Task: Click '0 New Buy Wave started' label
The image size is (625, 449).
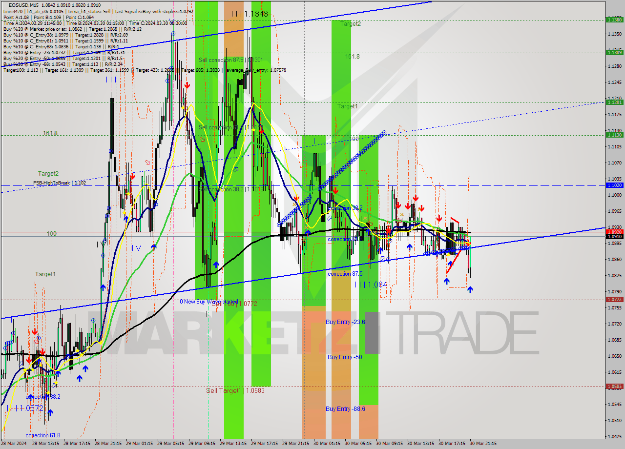Action: click(208, 302)
